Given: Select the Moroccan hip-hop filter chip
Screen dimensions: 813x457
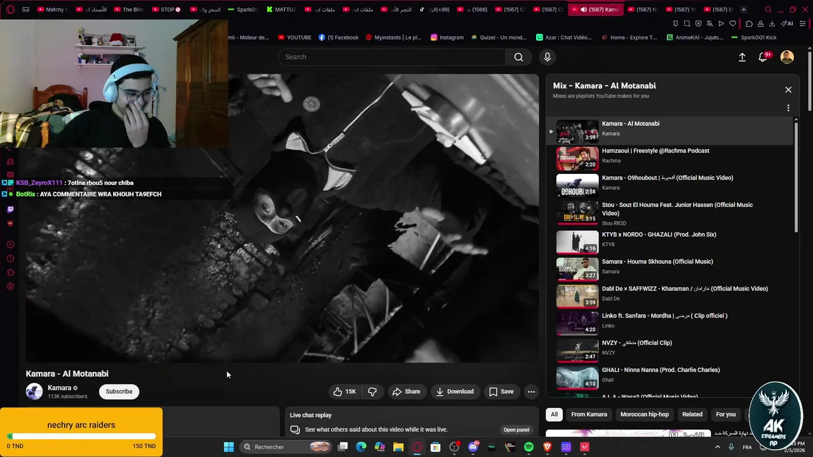Looking at the screenshot, I should pyautogui.click(x=644, y=414).
